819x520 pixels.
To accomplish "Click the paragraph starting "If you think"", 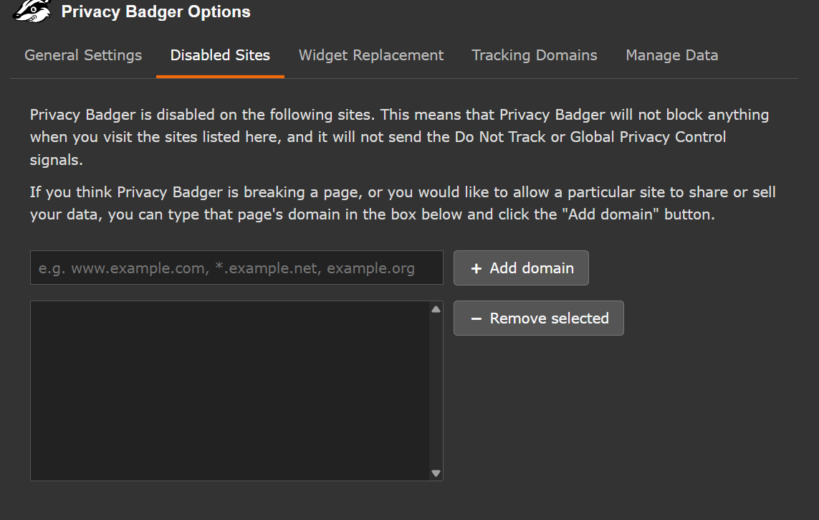I will (403, 204).
